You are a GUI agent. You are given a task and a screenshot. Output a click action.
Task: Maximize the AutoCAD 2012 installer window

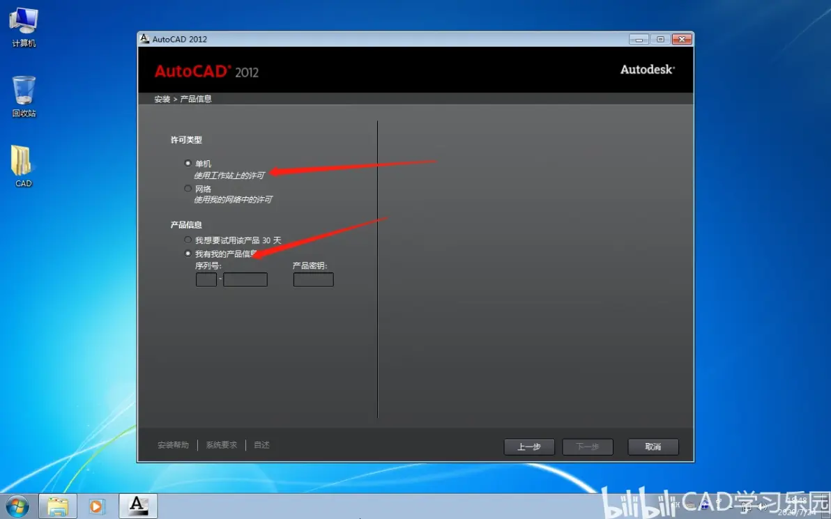tap(660, 39)
